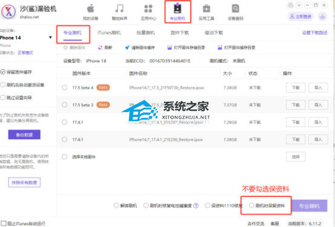Click the 刷新 refresh icon
The height and width of the screenshot is (227, 335).
pyautogui.click(x=100, y=47)
